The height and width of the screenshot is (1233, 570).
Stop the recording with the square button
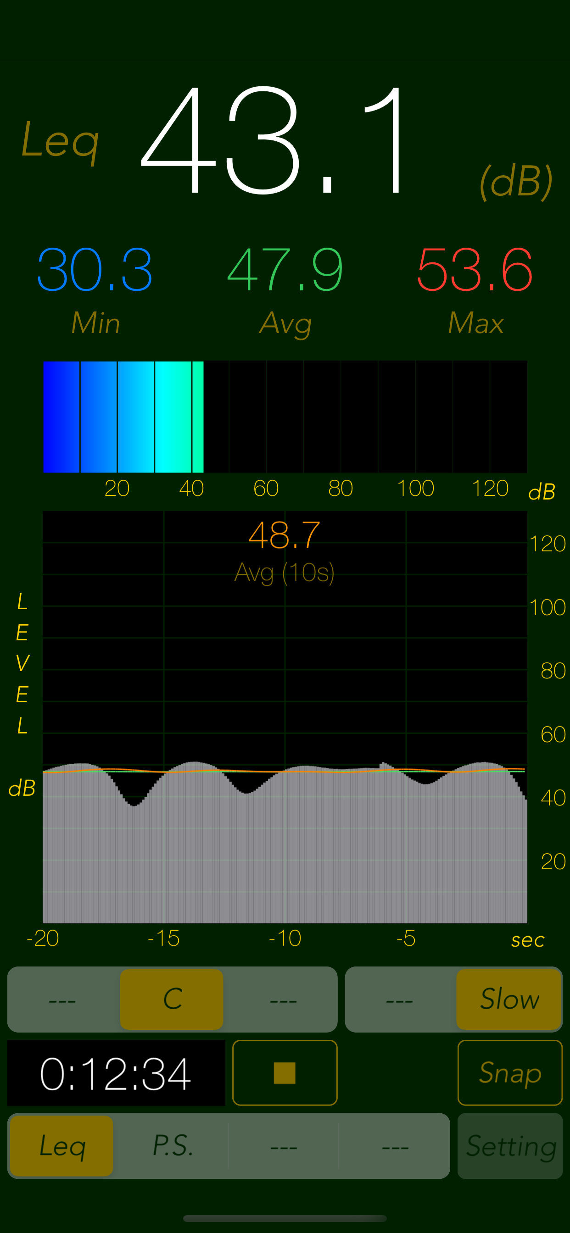pyautogui.click(x=285, y=1072)
